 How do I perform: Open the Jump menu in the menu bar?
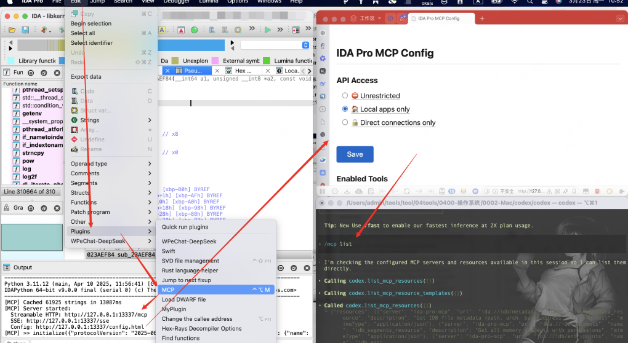coord(97,2)
